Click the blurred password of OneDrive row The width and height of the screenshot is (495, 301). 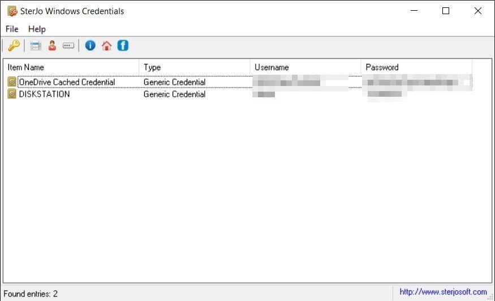click(417, 82)
